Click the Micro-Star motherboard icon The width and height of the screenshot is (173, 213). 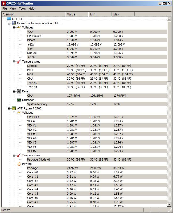tap(14, 23)
